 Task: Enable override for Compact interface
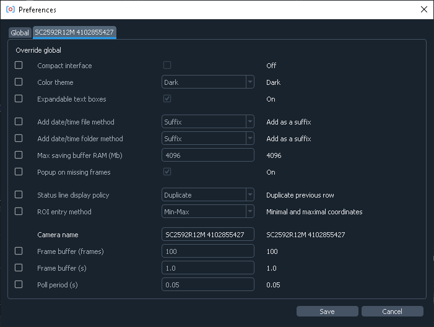pos(19,65)
